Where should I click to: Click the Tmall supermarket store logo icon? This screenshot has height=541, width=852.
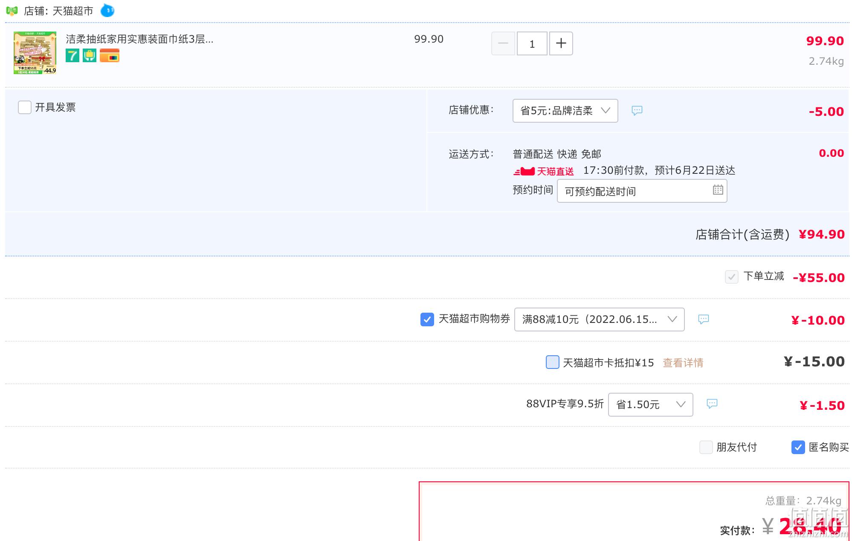click(x=12, y=11)
